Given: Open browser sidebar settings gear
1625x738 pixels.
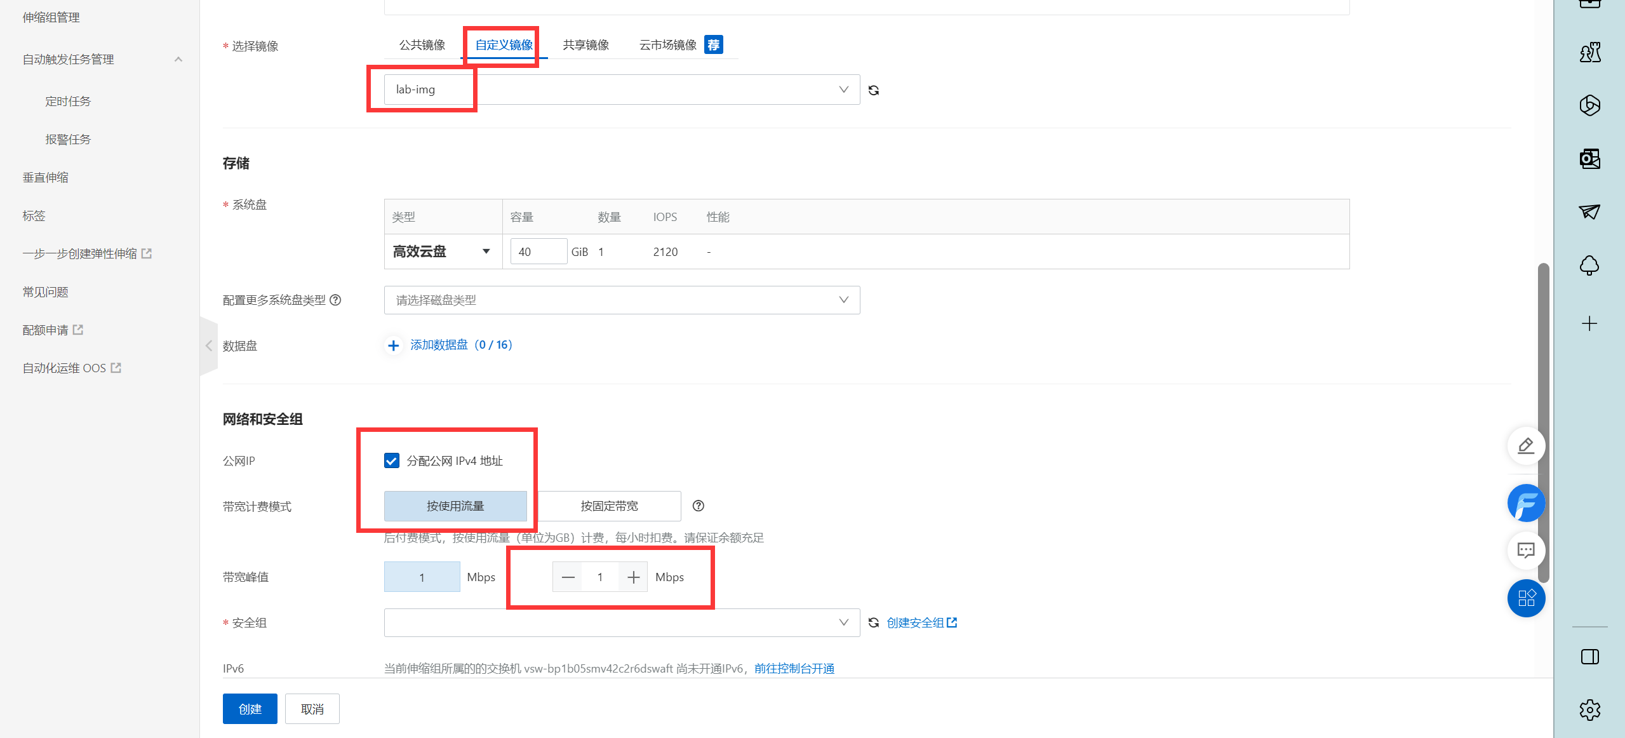Looking at the screenshot, I should (x=1589, y=709).
